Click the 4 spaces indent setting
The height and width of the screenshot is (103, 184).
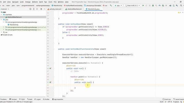(176, 102)
